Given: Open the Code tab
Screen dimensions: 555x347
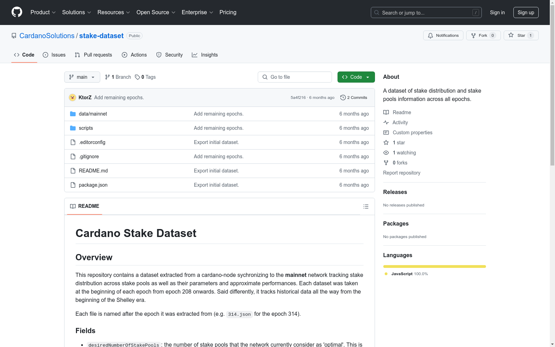Looking at the screenshot, I should [24, 55].
